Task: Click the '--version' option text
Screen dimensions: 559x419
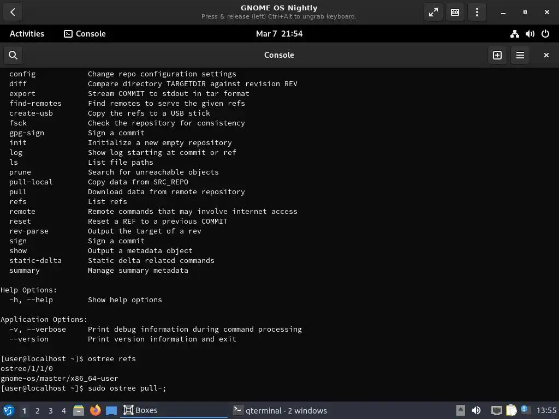Action: (29, 339)
